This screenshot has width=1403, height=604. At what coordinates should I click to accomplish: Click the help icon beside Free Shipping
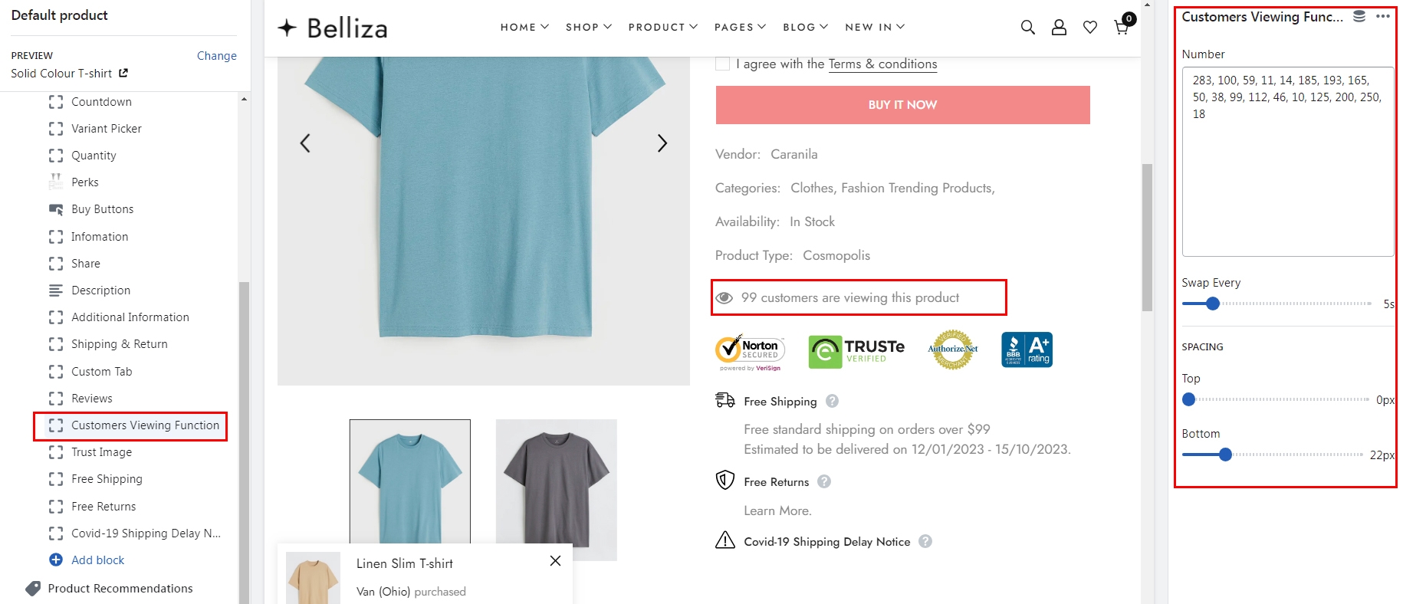click(x=832, y=401)
